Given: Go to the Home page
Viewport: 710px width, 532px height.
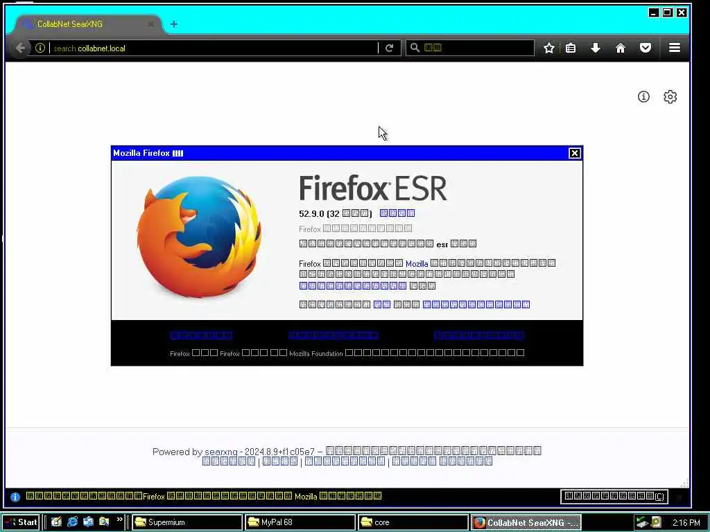Looking at the screenshot, I should [621, 48].
